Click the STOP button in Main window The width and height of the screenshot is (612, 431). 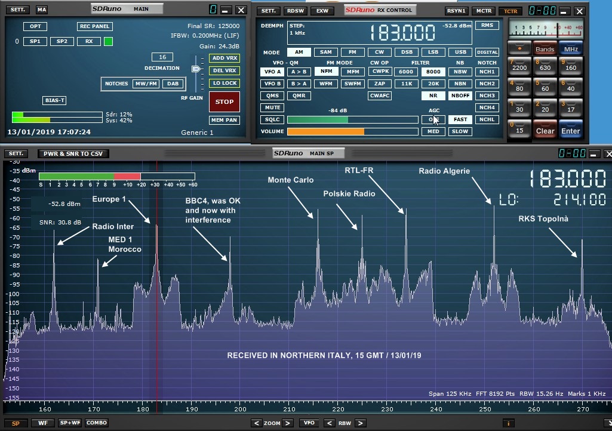tap(224, 101)
